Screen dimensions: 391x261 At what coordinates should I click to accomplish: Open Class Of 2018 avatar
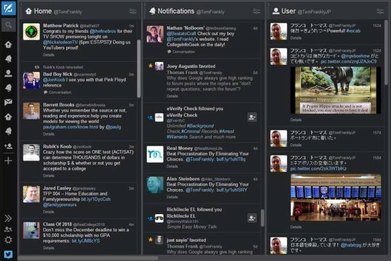click(31, 230)
